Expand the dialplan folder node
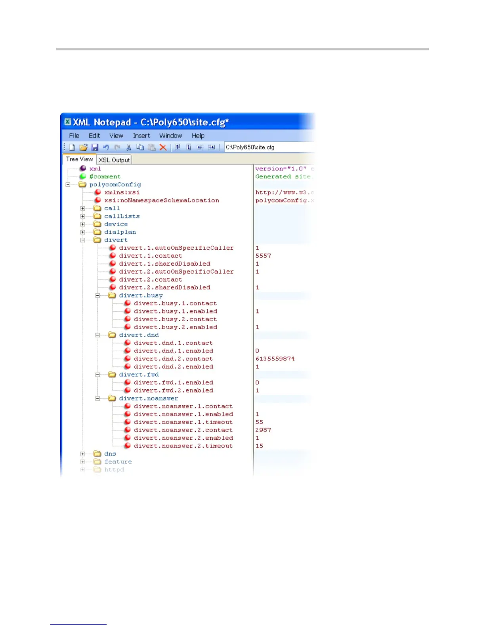Screen dimensions: 485x628 pyautogui.click(x=83, y=232)
